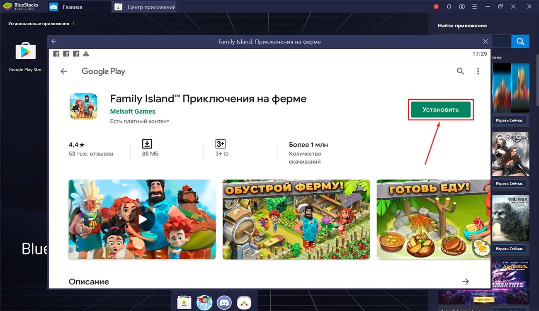Image resolution: width=539 pixels, height=311 pixels.
Task: Click the first Играть Сейчас button
Action: point(510,121)
